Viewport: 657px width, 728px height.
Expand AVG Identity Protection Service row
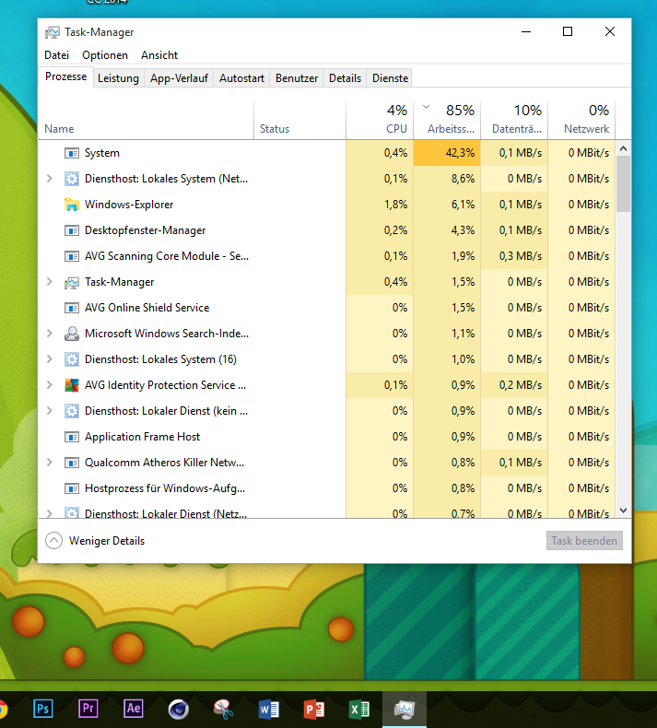point(49,385)
